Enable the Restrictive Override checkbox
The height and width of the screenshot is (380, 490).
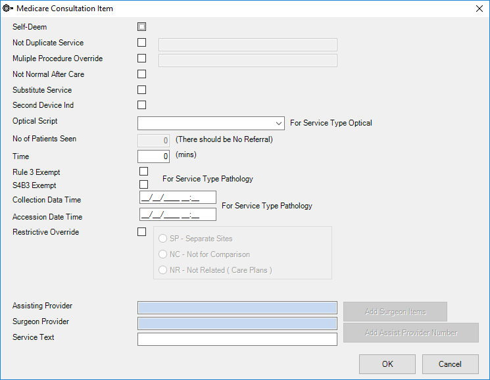pos(141,231)
